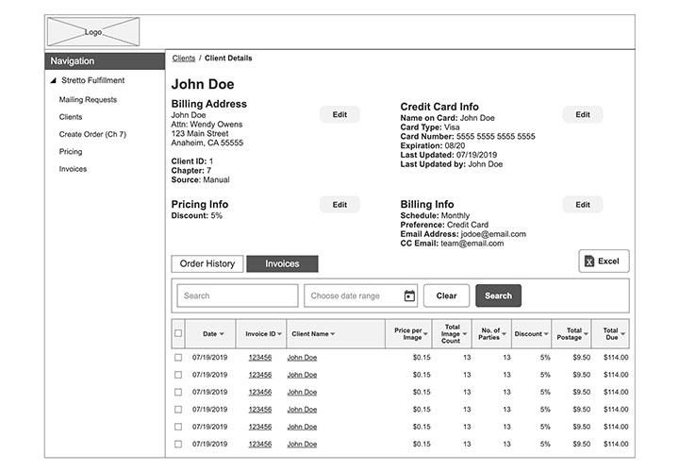679x472 pixels.
Task: Edit the Billing Address section
Action: (339, 114)
